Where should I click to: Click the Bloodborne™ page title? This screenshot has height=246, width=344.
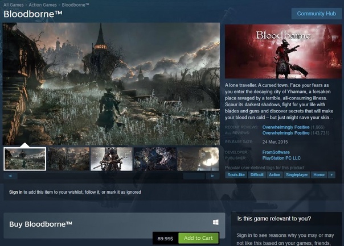point(33,14)
